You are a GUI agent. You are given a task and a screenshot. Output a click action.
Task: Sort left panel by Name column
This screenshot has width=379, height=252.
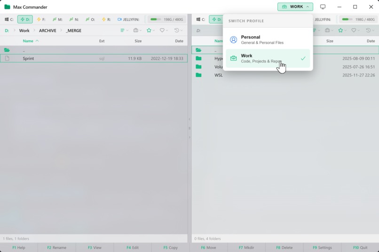[x=31, y=41]
